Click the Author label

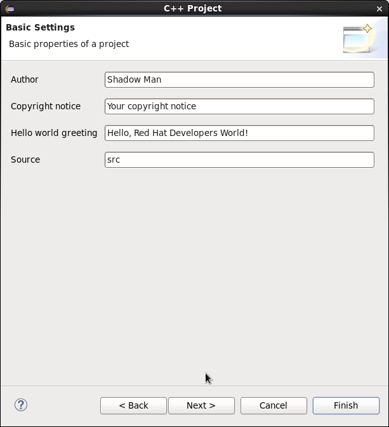pyautogui.click(x=25, y=79)
